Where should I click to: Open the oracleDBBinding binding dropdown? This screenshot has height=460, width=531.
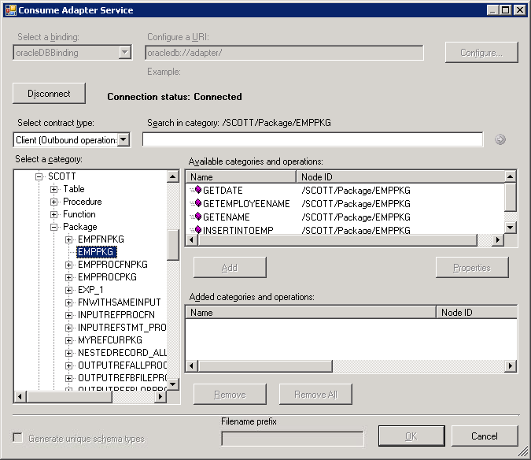[x=125, y=53]
